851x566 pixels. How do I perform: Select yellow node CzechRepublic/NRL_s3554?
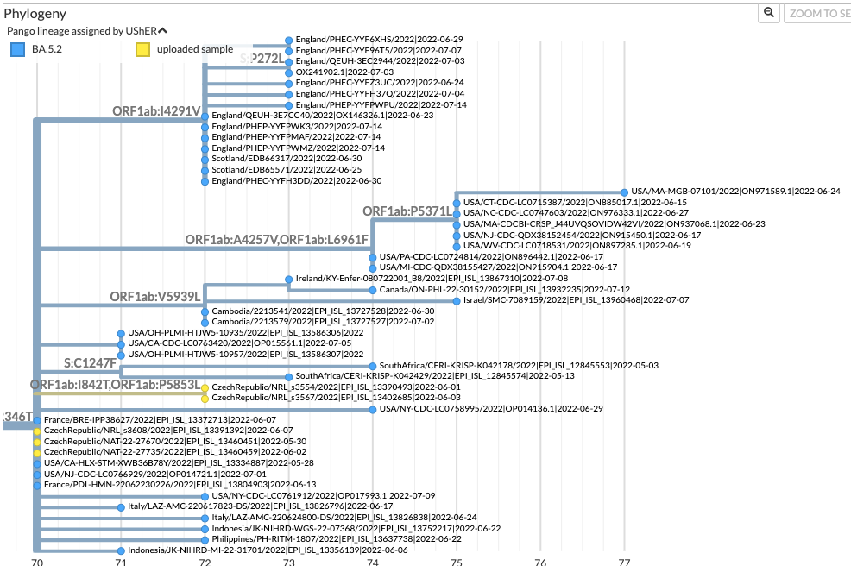click(x=205, y=388)
